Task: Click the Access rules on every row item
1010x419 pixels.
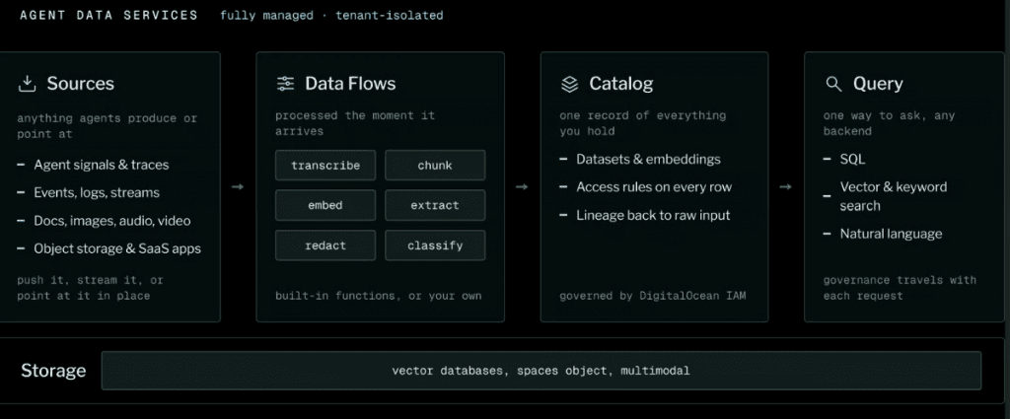Action: 654,186
